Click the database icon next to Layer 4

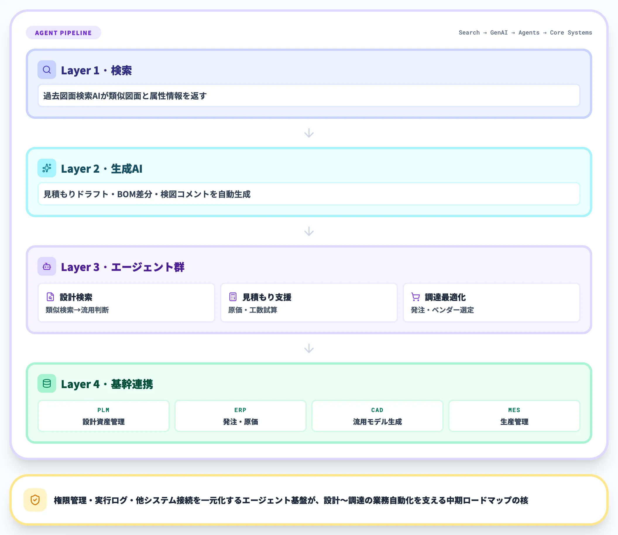[x=47, y=383]
